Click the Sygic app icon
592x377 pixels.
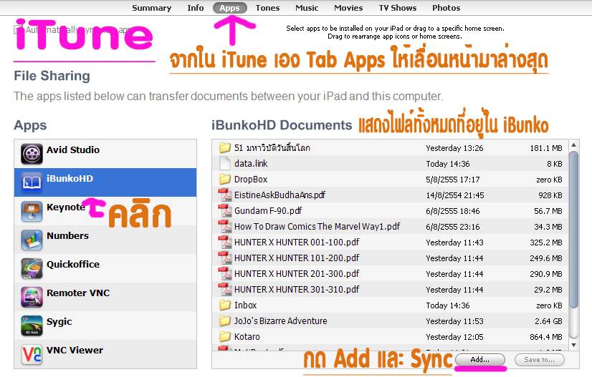pos(32,325)
